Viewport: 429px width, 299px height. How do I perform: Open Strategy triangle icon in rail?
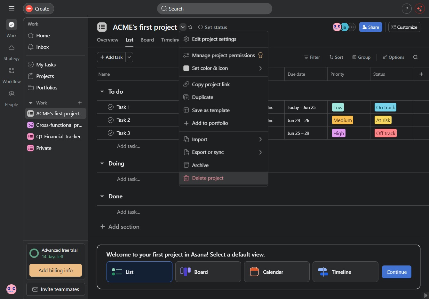pyautogui.click(x=12, y=48)
